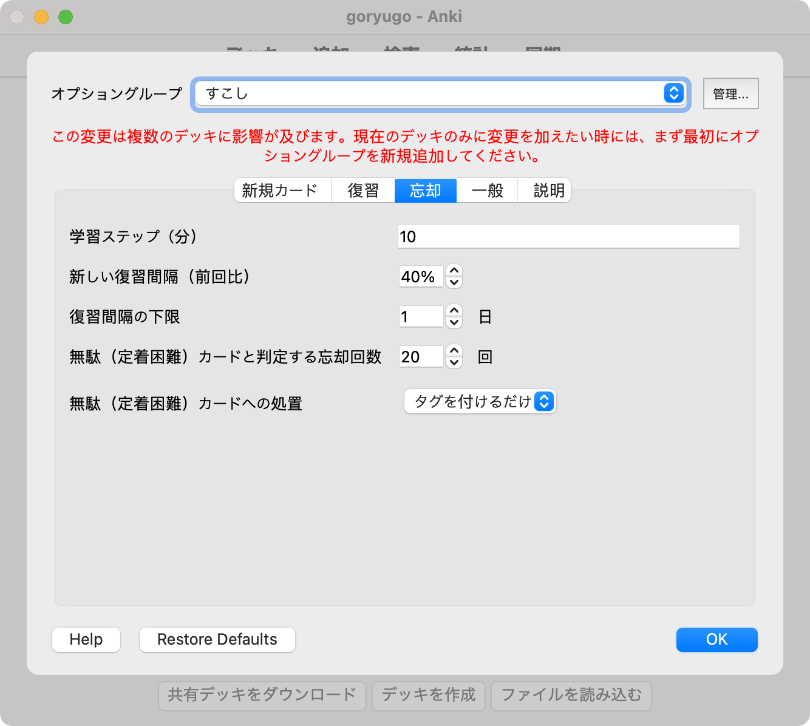Click the Help button
Screen dimensions: 810x726
click(86, 640)
